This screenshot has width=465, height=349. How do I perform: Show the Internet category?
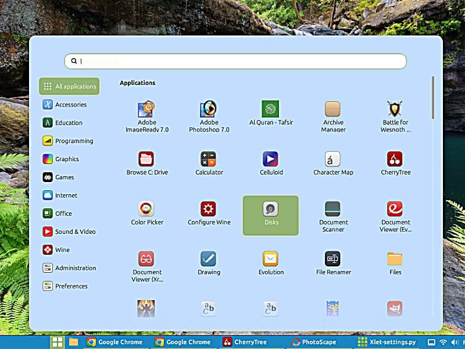click(60, 195)
